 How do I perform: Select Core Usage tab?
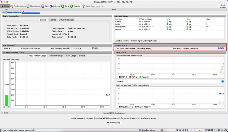pyautogui.click(x=71, y=56)
